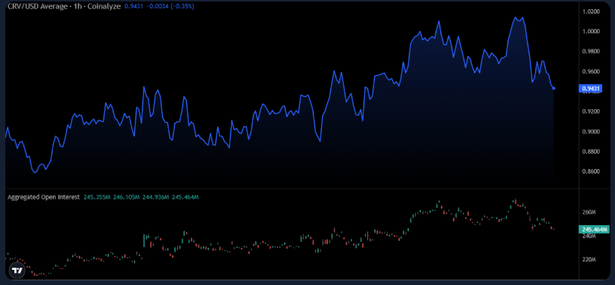This screenshot has height=285, width=615.
Task: Click the 245.464M close value in legend
Action: coord(185,197)
